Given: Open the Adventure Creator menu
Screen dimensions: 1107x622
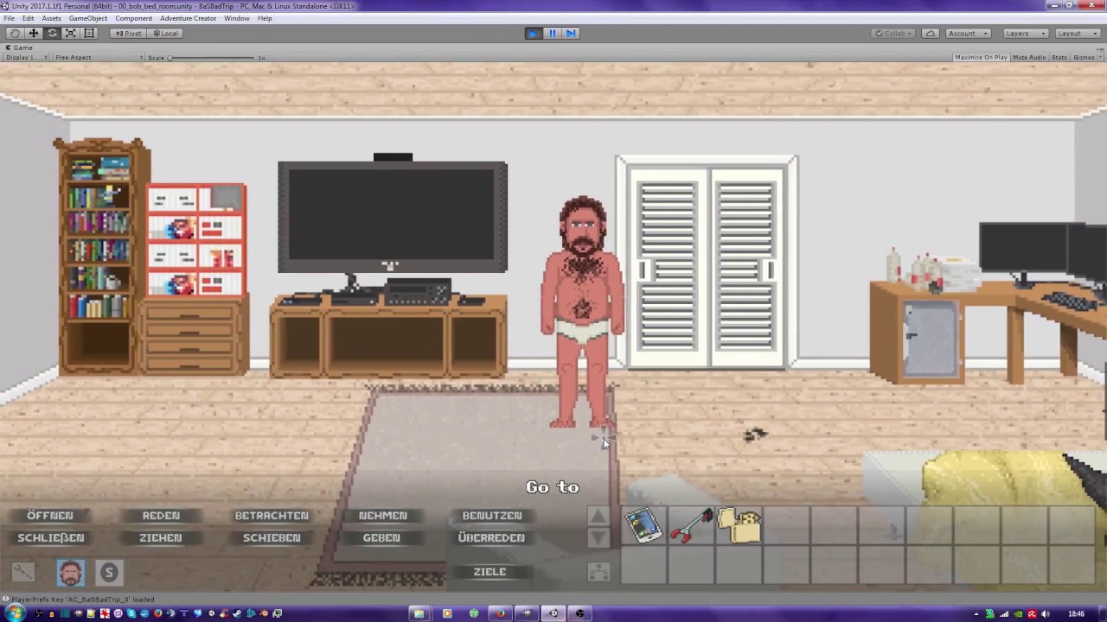Looking at the screenshot, I should [188, 18].
